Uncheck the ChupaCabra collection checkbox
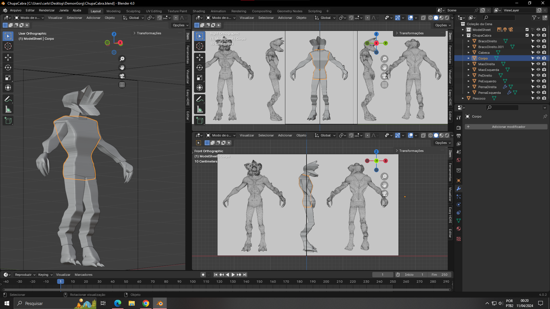Viewport: 550px width, 309px height. (527, 35)
